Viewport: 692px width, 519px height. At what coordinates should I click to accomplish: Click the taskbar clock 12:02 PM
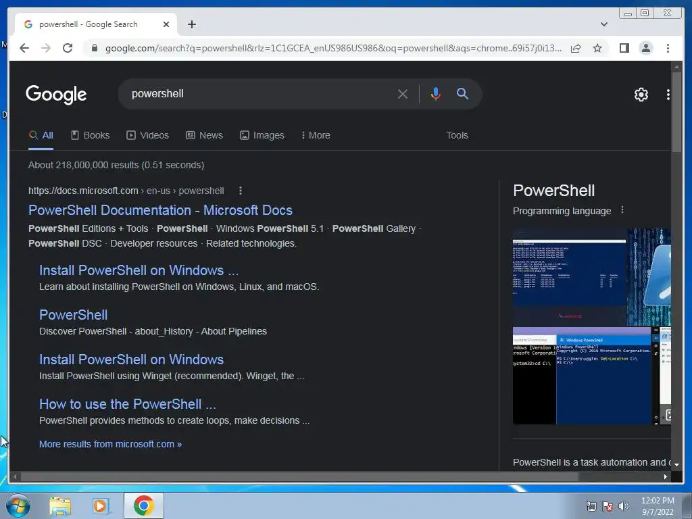click(658, 506)
